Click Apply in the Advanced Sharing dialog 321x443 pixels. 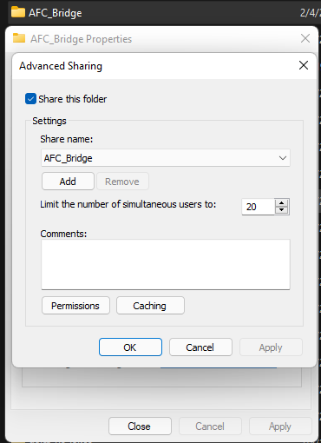[271, 347]
